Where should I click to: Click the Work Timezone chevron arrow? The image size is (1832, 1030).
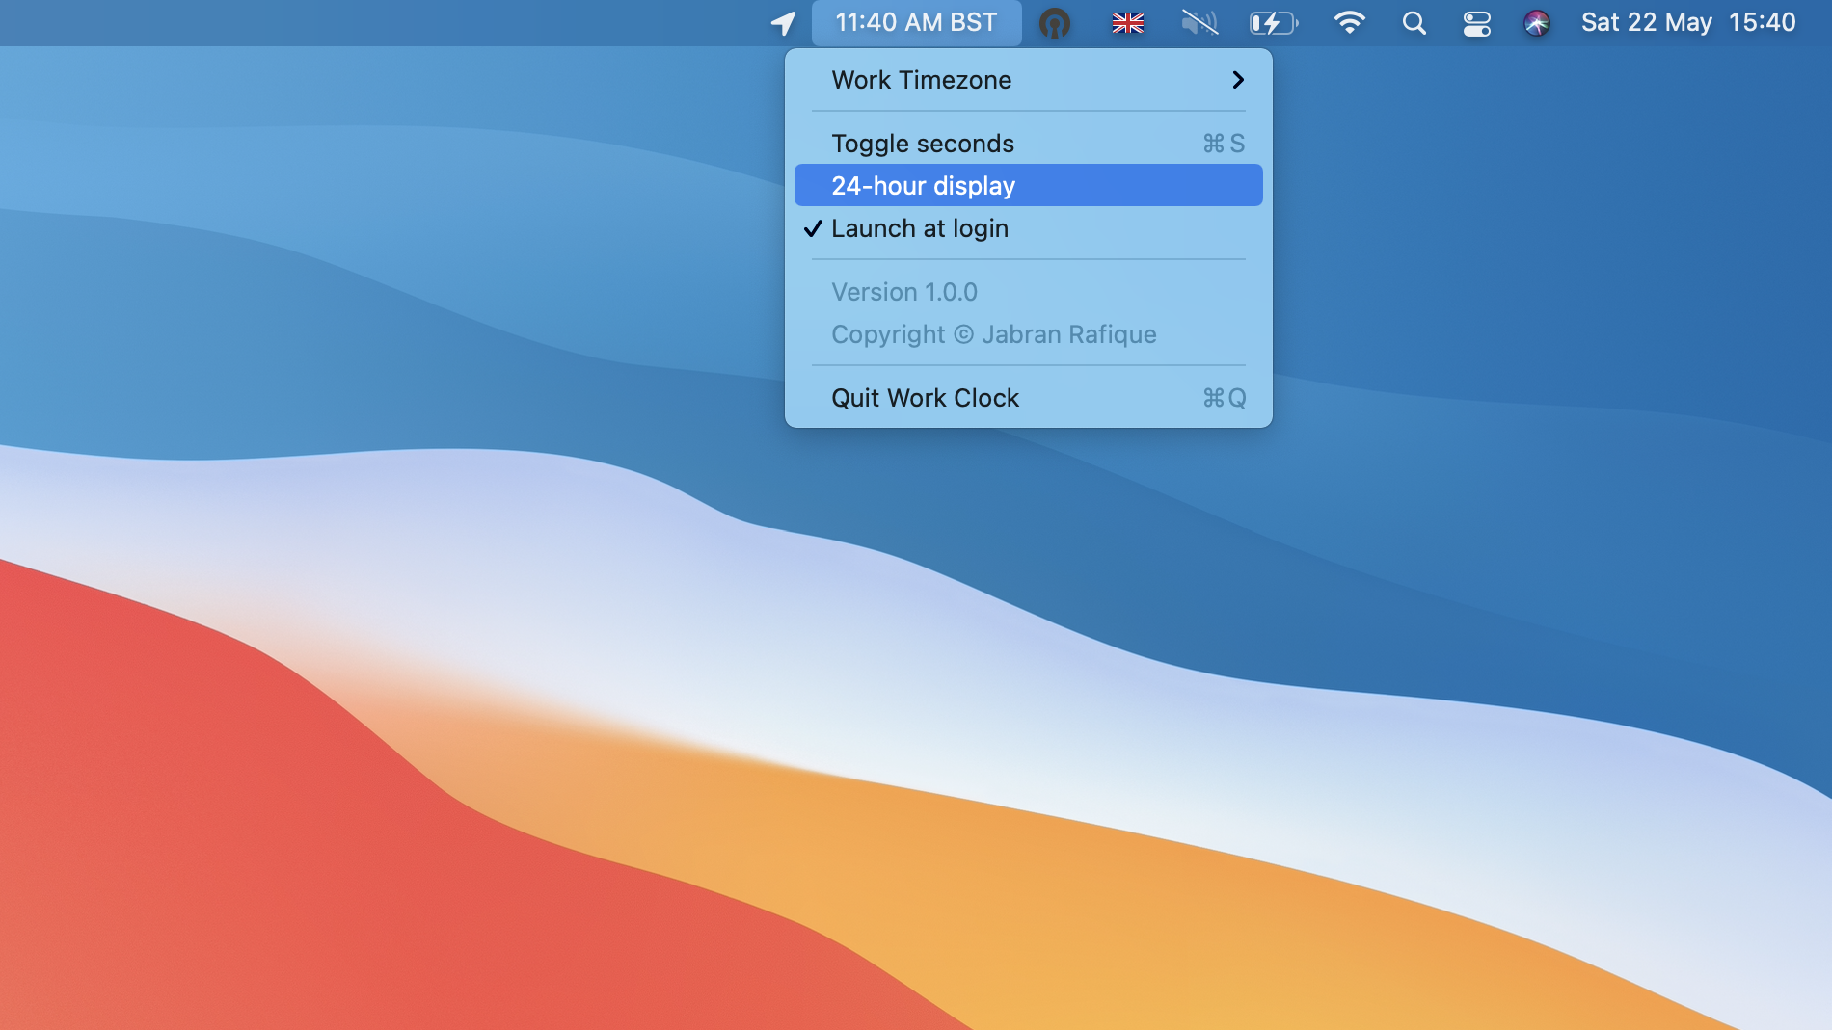coord(1238,80)
